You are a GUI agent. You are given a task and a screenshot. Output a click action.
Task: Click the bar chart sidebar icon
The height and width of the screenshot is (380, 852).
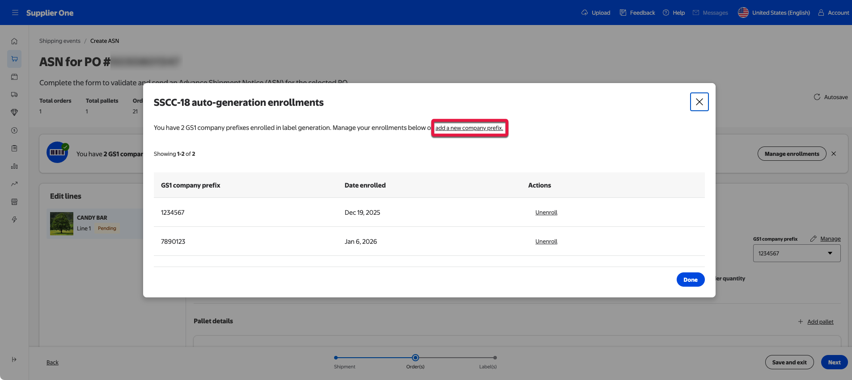14,166
